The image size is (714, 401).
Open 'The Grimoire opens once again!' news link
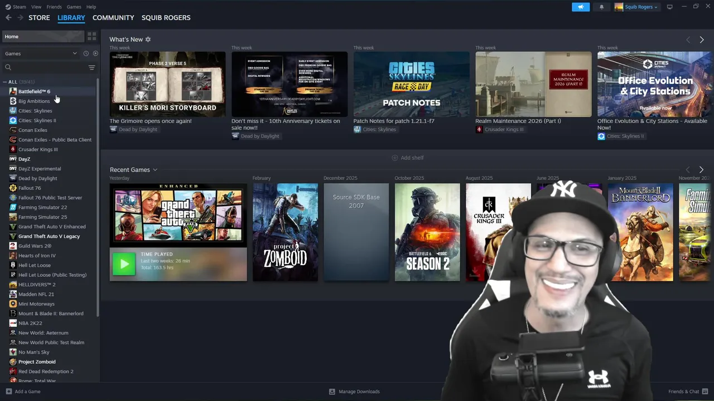(x=150, y=121)
